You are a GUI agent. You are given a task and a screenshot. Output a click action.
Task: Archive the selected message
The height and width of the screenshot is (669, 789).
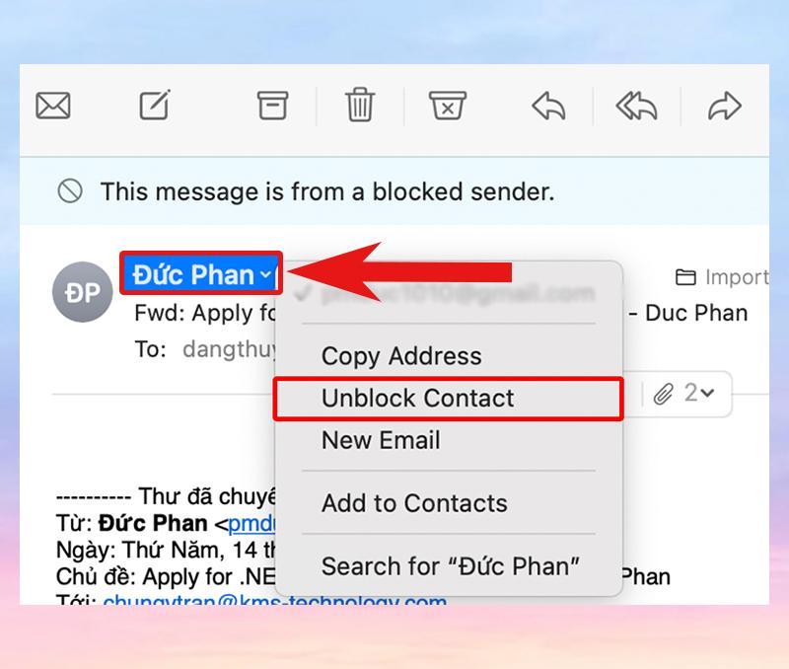tap(272, 106)
